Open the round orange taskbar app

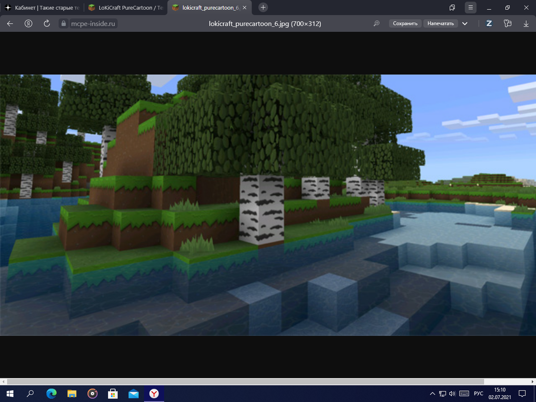tap(92, 394)
